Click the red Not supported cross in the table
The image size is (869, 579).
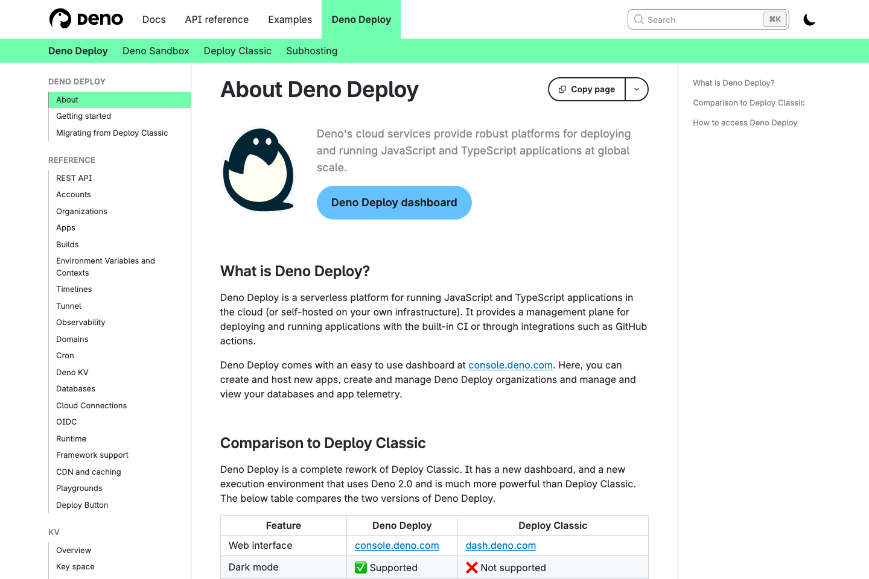(473, 567)
